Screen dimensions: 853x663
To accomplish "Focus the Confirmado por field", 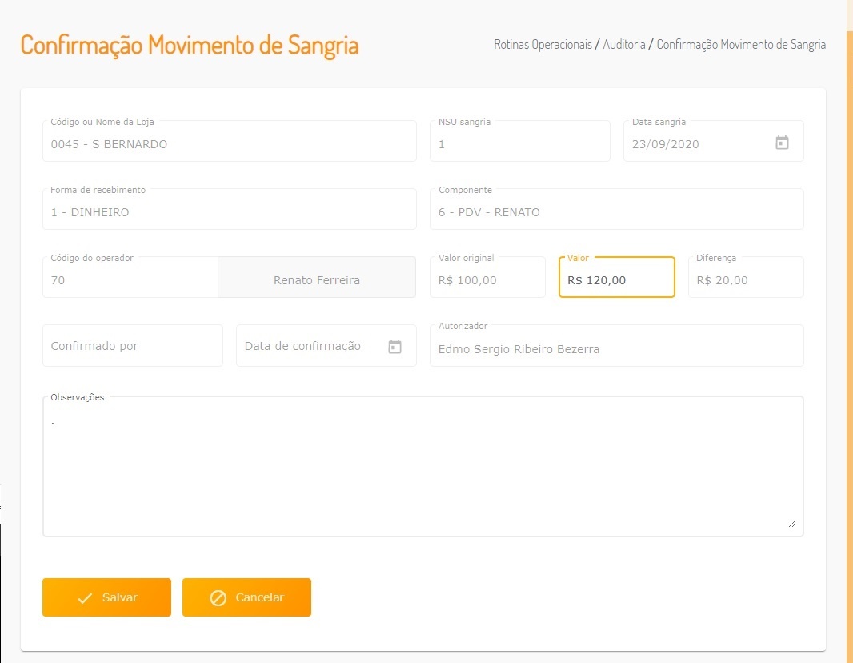I will coord(132,346).
